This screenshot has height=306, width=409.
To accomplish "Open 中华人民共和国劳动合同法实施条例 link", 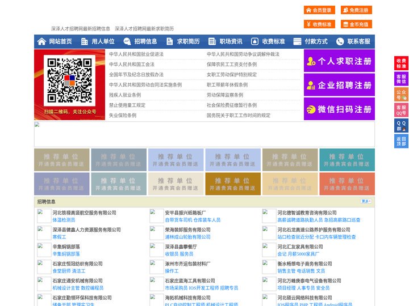I will [145, 84].
